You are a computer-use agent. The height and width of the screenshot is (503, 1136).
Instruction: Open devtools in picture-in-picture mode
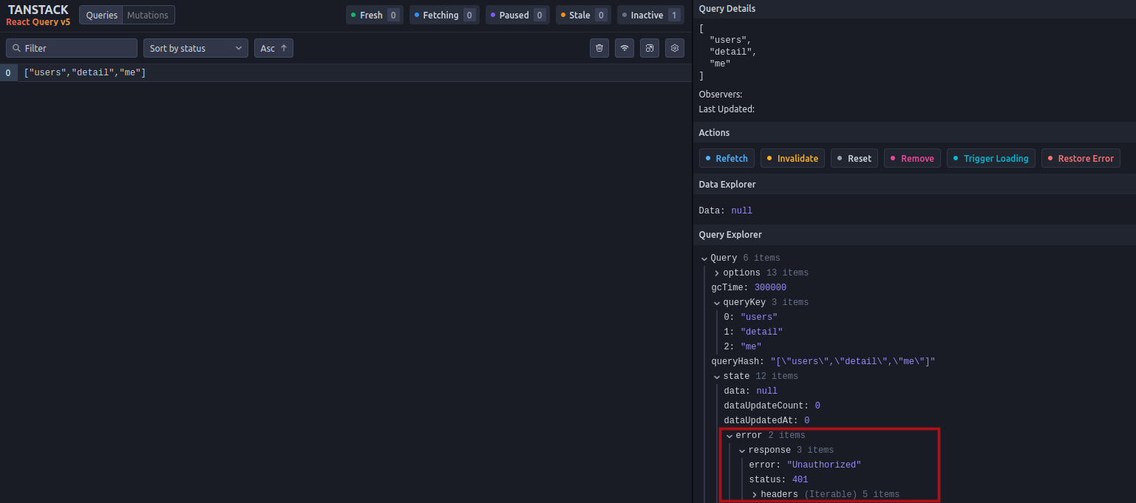click(x=650, y=48)
